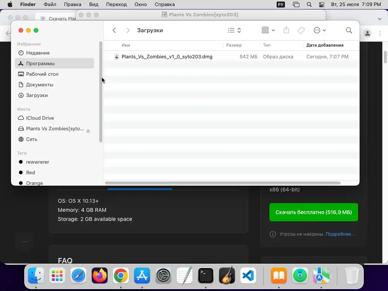
Task: Select the rewwrerer tag
Action: pyautogui.click(x=55, y=162)
